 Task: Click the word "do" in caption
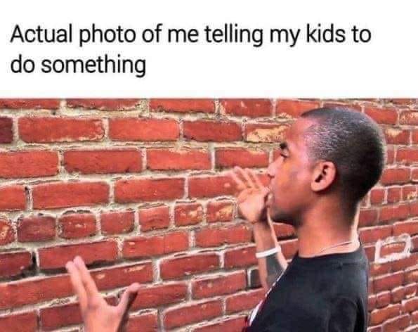click(22, 63)
